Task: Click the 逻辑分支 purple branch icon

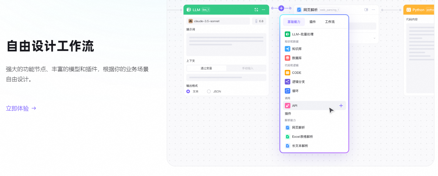Action: tap(287, 82)
